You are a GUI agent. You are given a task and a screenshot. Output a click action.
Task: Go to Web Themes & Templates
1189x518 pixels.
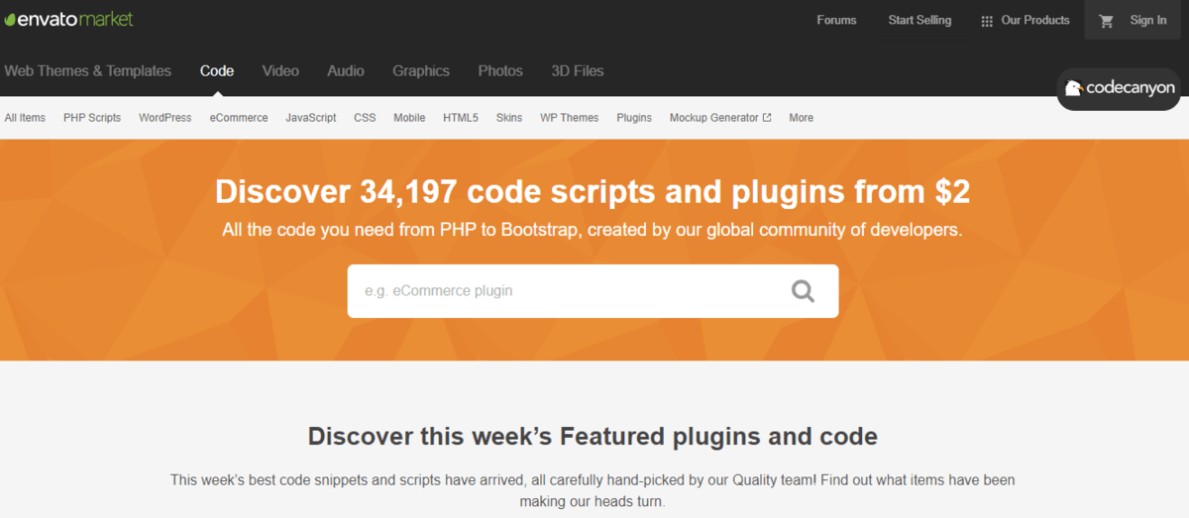point(87,70)
